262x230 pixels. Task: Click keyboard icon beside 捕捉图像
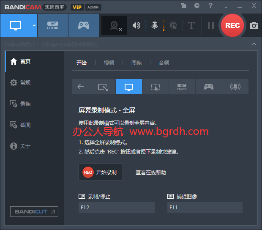(x=170, y=197)
